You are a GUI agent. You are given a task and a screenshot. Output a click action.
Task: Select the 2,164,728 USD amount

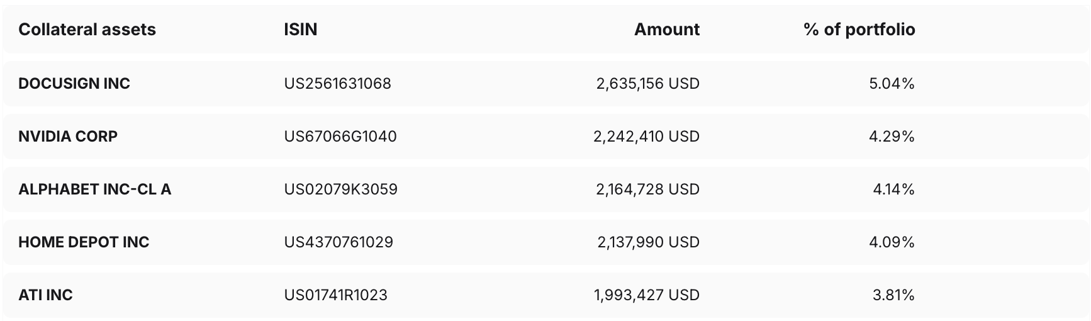coord(648,189)
